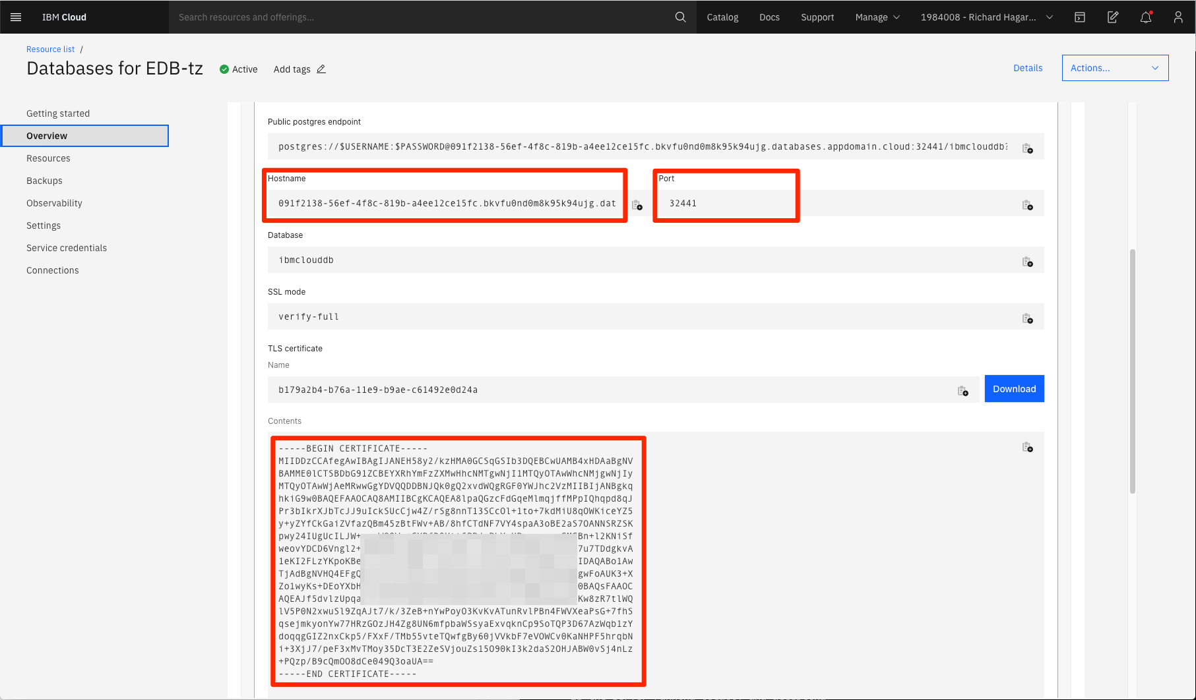
Task: Copy the Hostname value
Action: click(637, 205)
